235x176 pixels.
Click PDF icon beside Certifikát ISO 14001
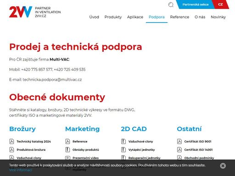click(179, 150)
